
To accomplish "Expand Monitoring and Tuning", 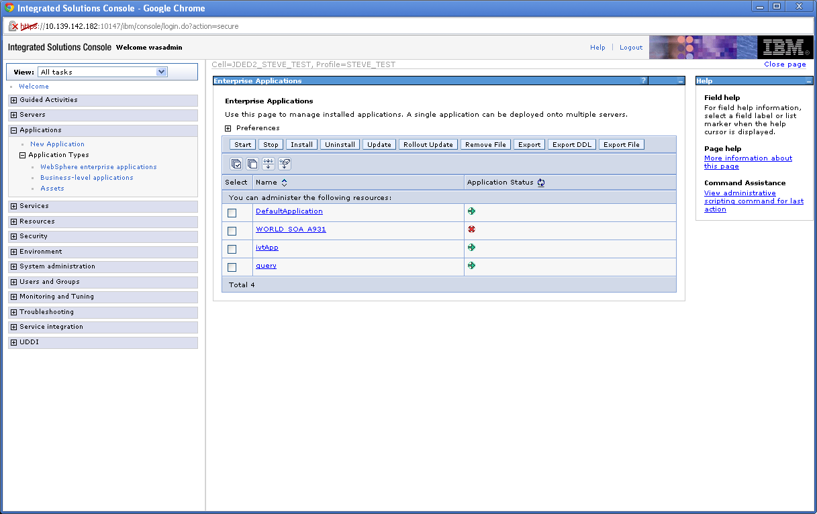I will pyautogui.click(x=13, y=297).
